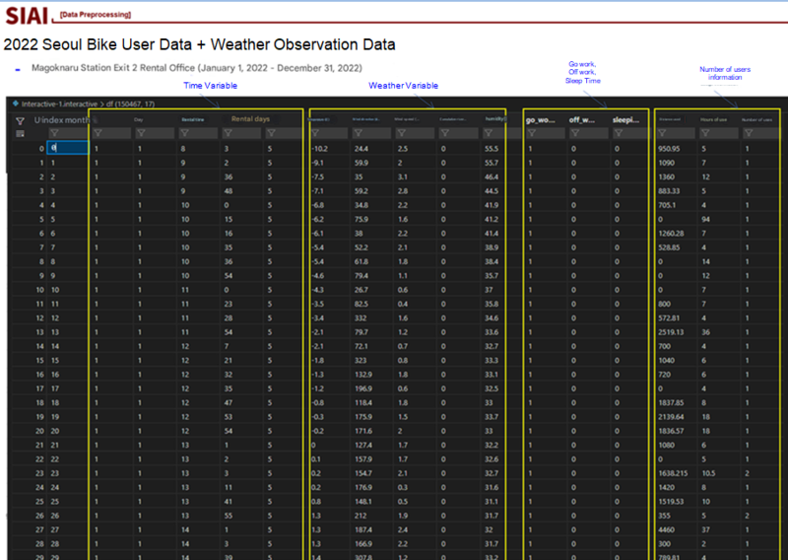Image resolution: width=788 pixels, height=560 pixels.
Task: Click the sleepi... column header
Action: point(627,119)
